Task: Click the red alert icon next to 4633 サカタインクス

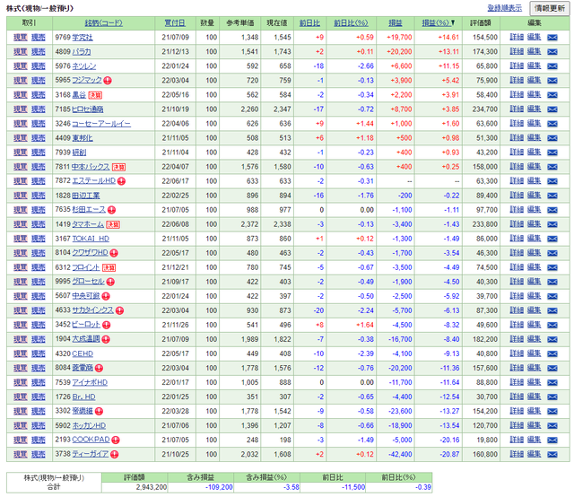Action: point(119,310)
